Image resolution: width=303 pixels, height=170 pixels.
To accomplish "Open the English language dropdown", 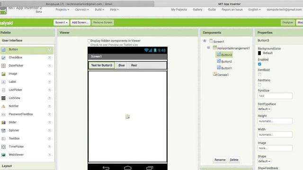I will (255, 9).
